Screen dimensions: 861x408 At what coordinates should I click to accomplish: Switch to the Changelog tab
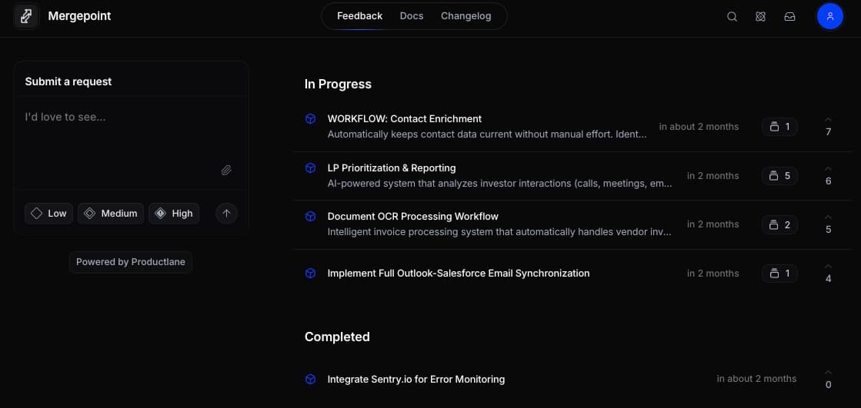[x=466, y=16]
